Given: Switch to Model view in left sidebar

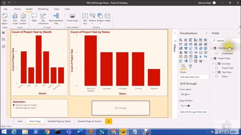Looking at the screenshot, I should click(x=3, y=46).
